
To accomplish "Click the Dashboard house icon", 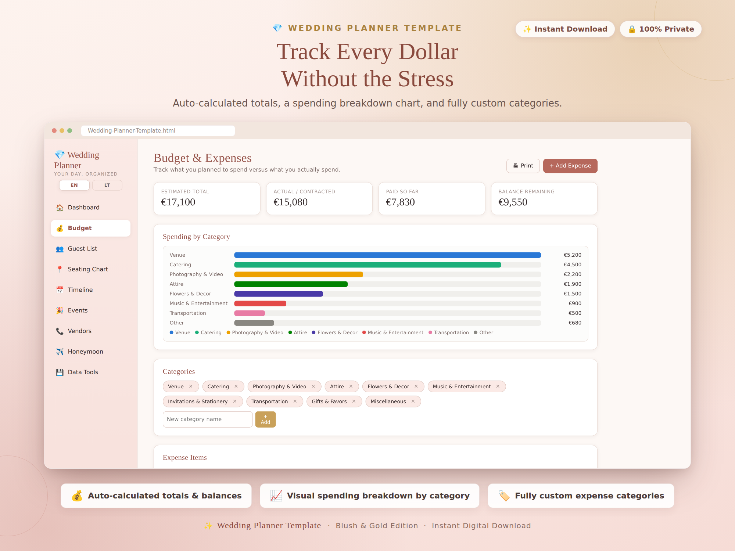I will click(60, 208).
